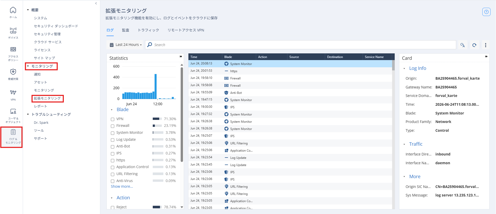Switch to the ログ tab
This screenshot has height=214, width=496.
[x=110, y=30]
